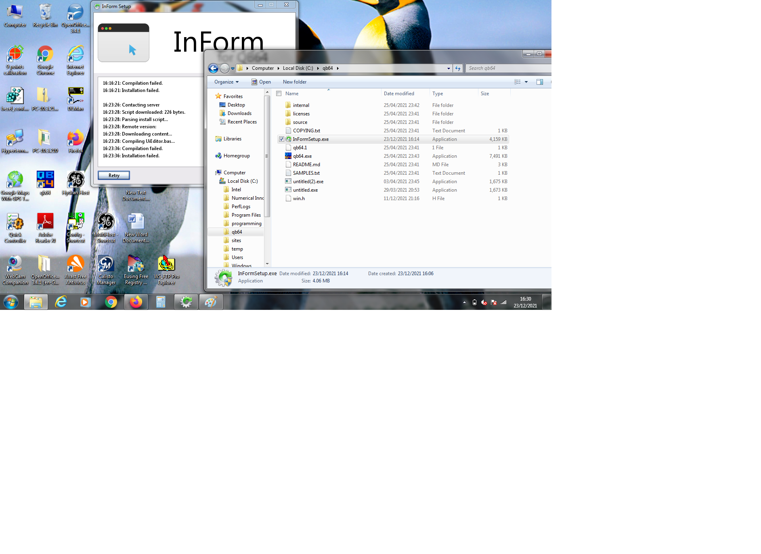This screenshot has height=554, width=761.
Task: Select the New Word Document desktop icon
Action: point(136,228)
